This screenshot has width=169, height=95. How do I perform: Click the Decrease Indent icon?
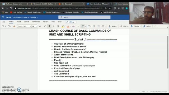[94, 26]
